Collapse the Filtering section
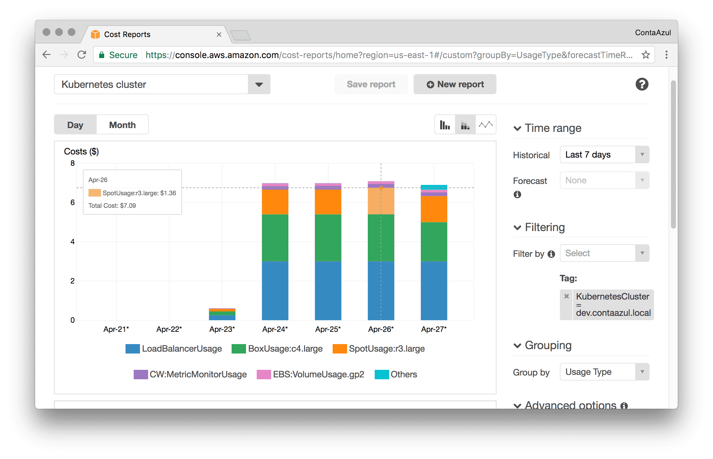 [517, 227]
